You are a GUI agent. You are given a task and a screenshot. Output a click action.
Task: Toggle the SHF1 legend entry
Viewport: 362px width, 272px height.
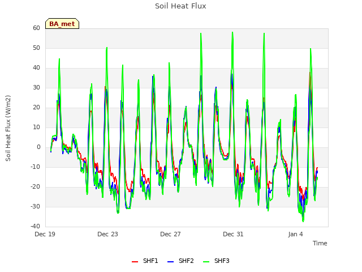[145, 261]
